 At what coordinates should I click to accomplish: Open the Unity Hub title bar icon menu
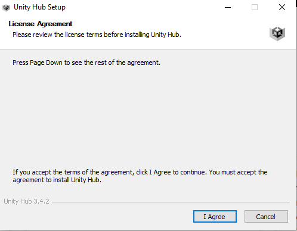coord(6,8)
